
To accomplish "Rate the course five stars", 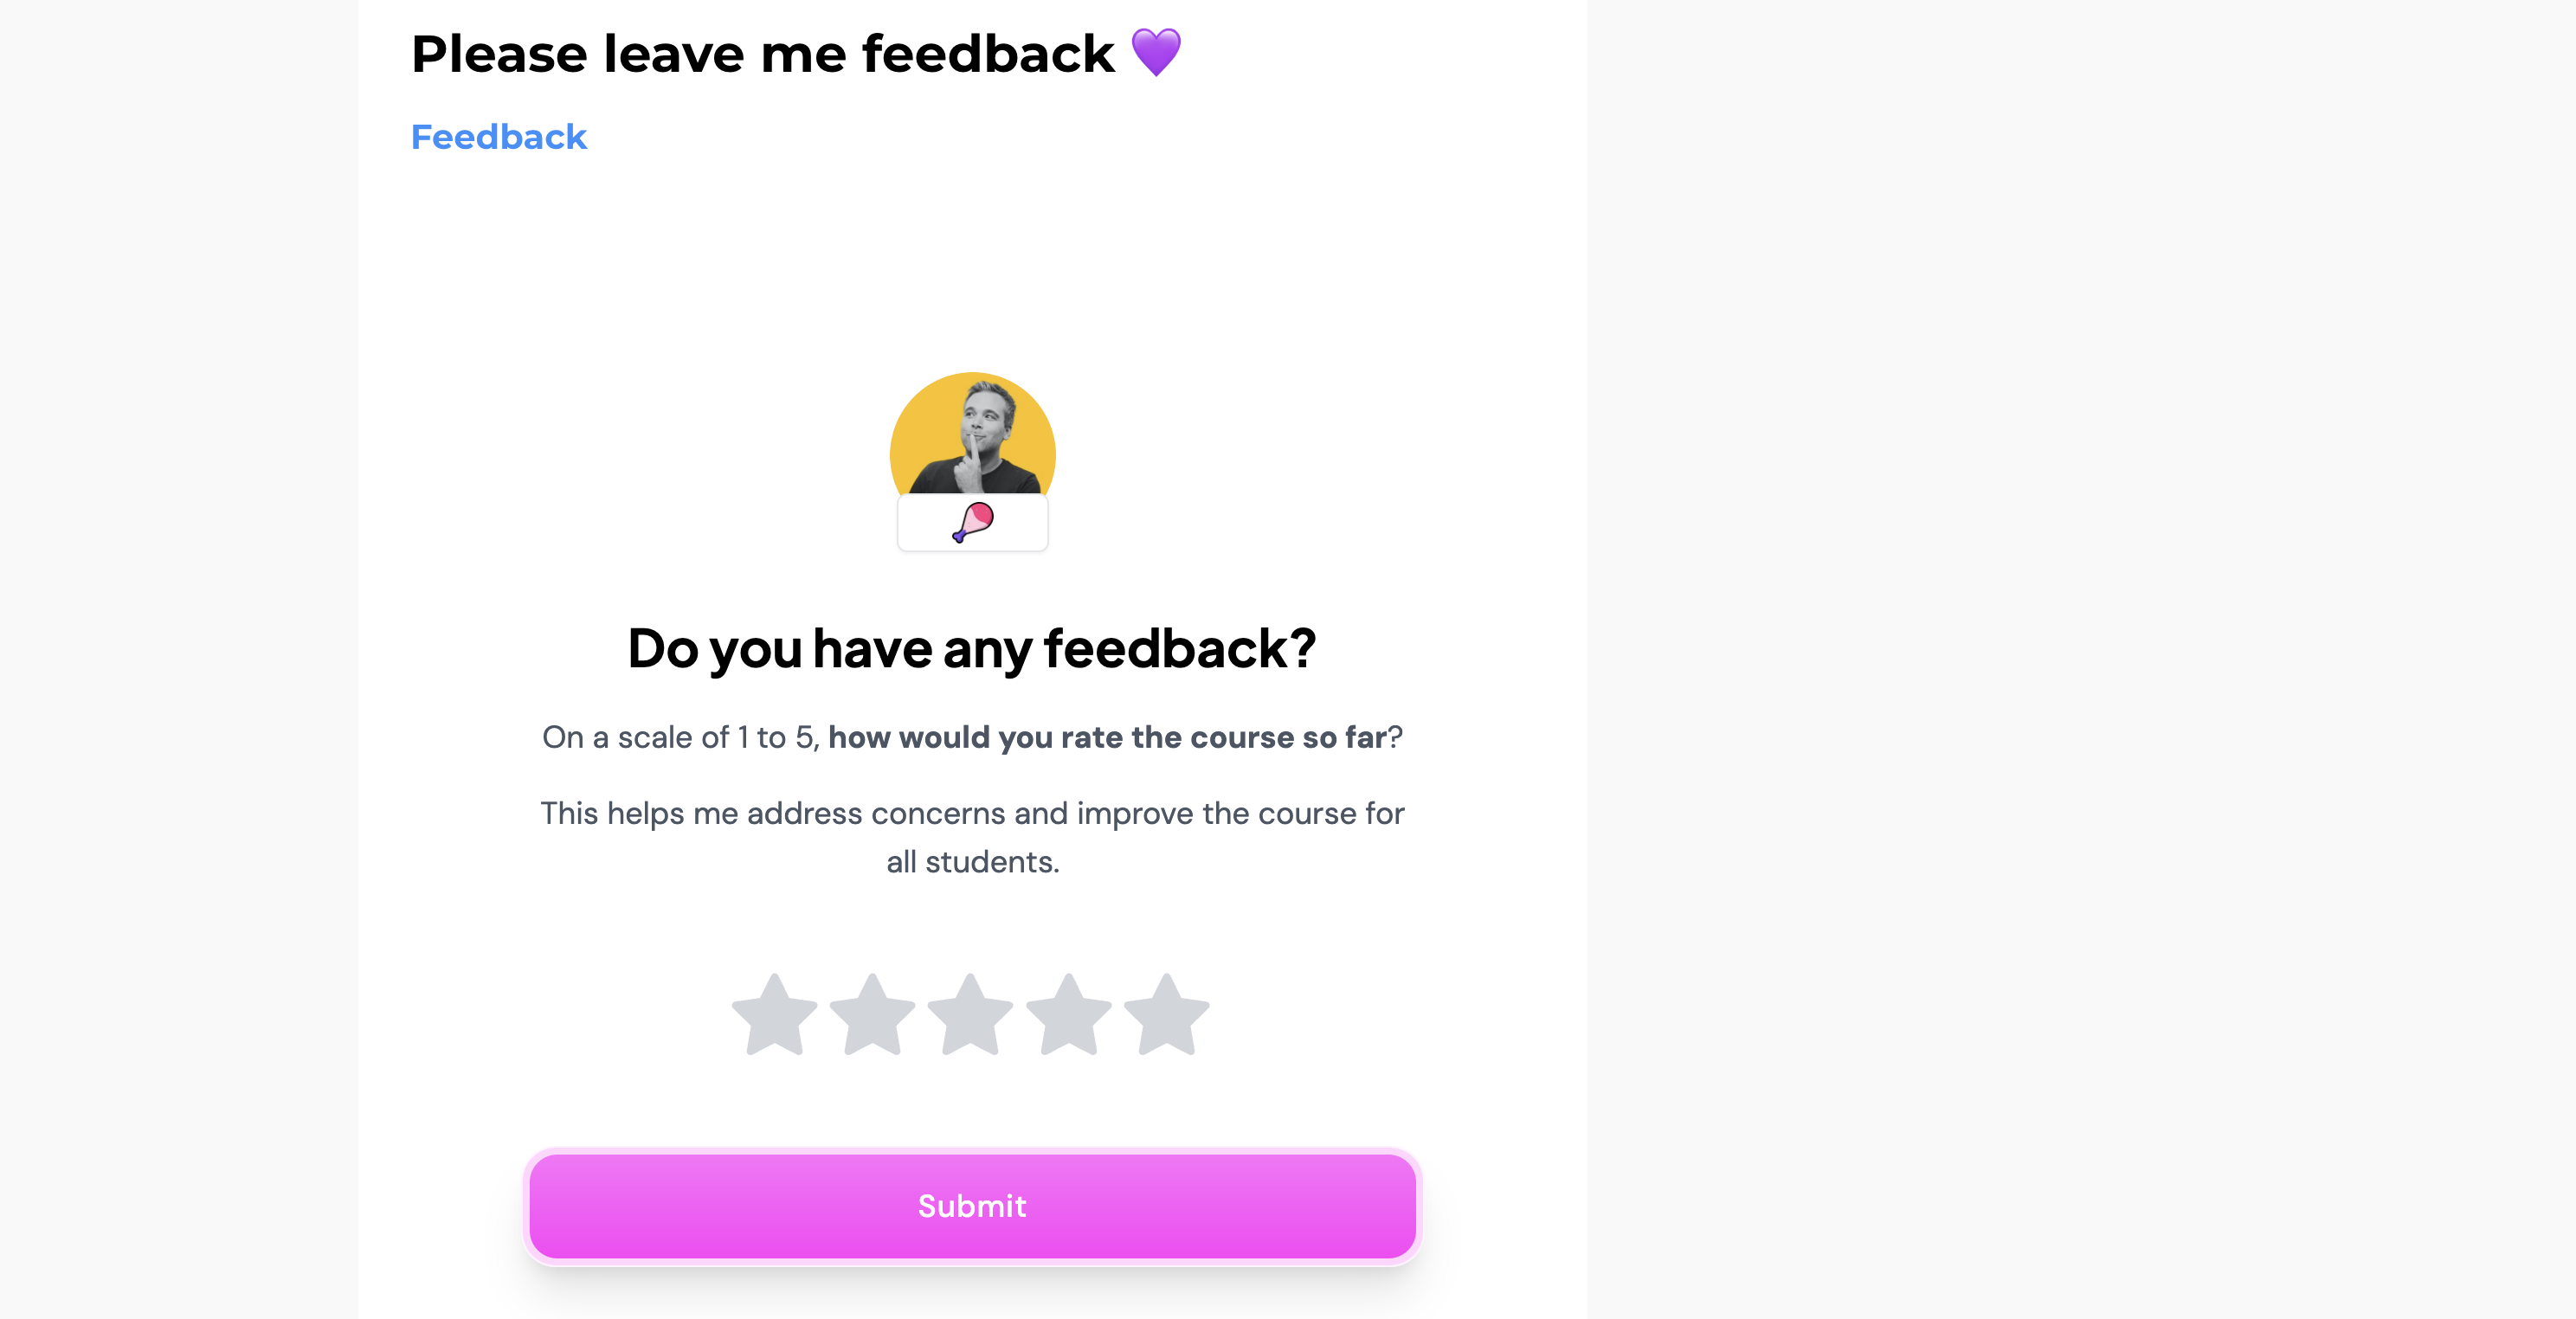I will pyautogui.click(x=1167, y=1015).
